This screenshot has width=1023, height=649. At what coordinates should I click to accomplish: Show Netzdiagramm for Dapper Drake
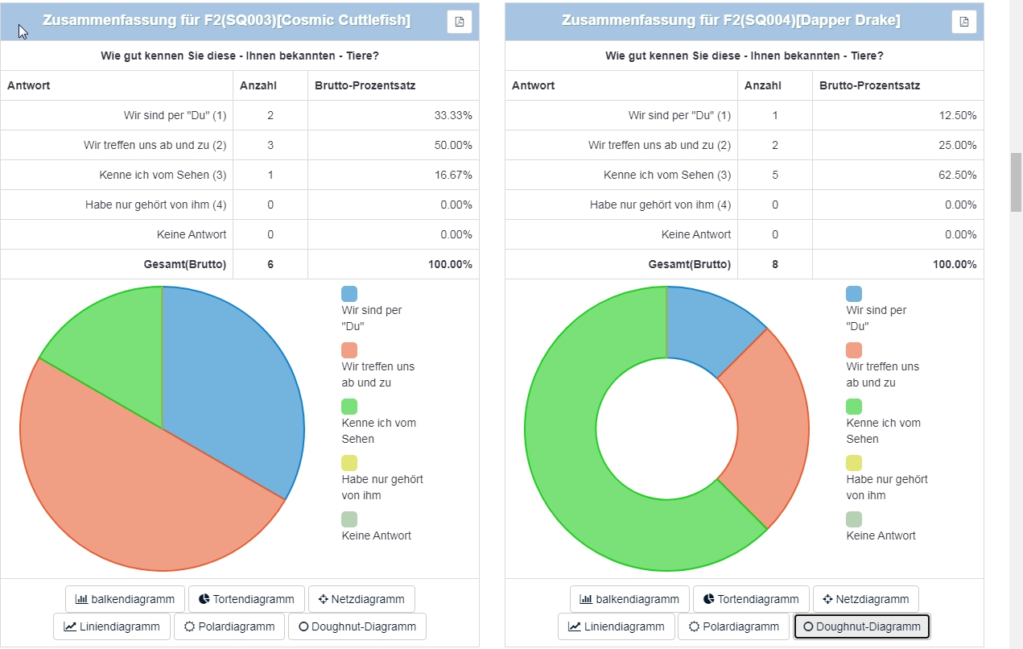(x=866, y=599)
